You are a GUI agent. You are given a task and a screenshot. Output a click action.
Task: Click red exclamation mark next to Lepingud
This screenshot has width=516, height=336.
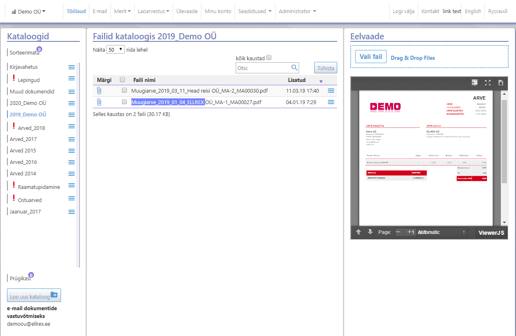[14, 78]
